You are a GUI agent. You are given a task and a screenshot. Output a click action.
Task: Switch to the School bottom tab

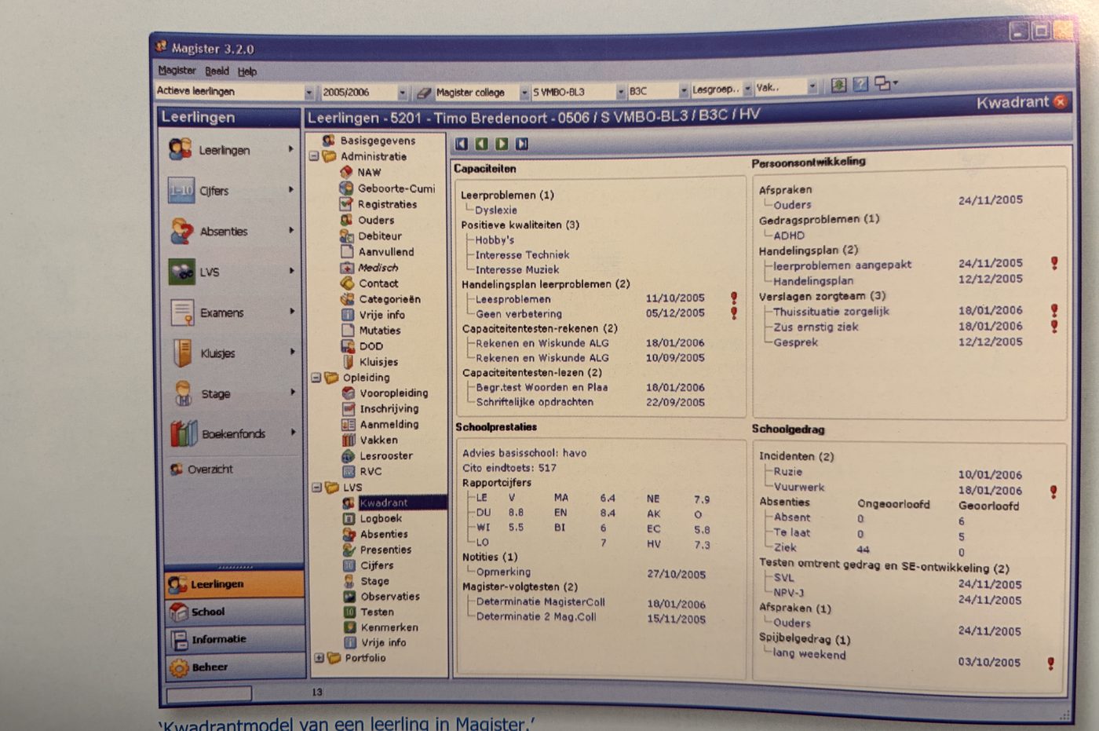(x=235, y=612)
